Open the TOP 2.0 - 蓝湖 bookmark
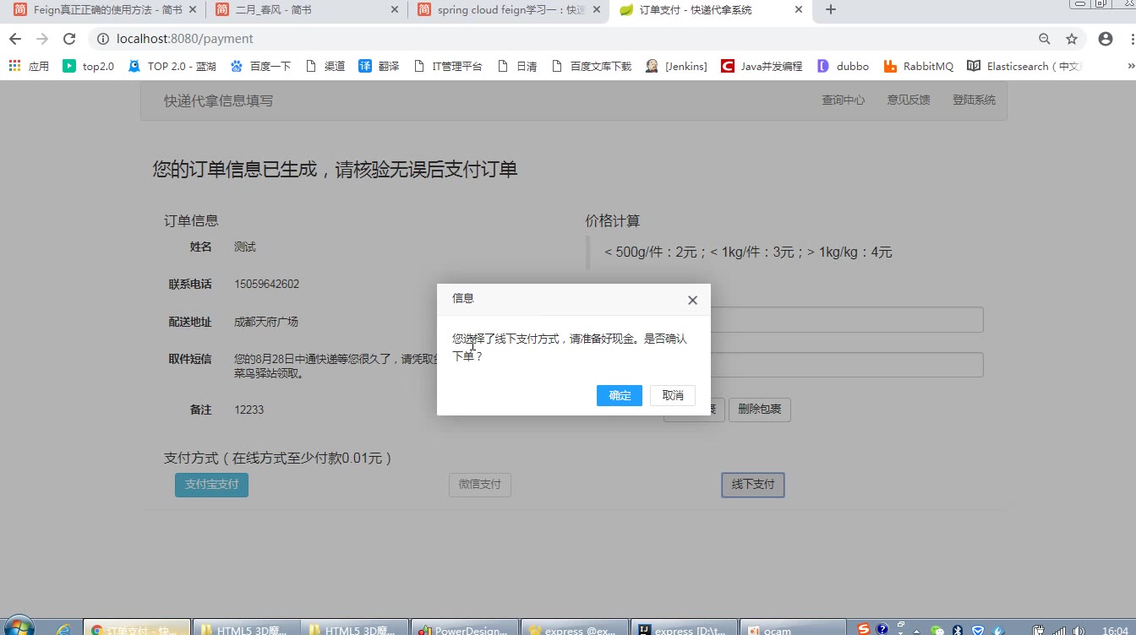The height and width of the screenshot is (635, 1136). click(172, 66)
